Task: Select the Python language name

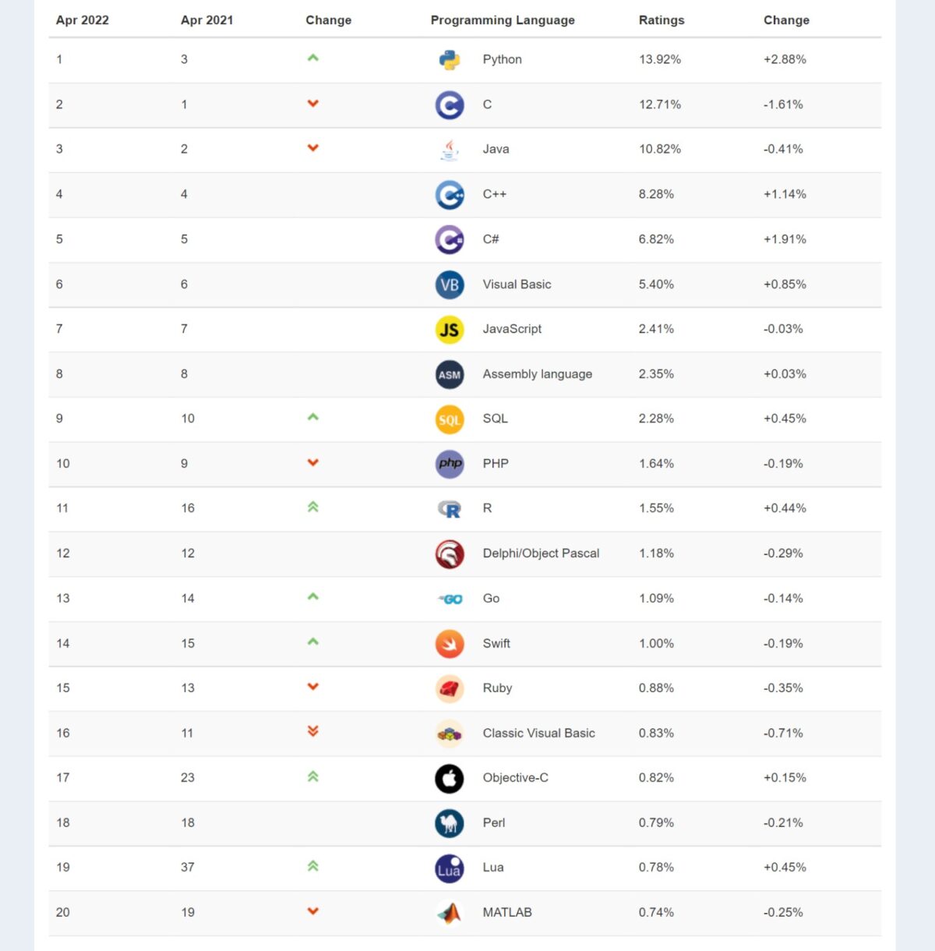Action: point(503,59)
